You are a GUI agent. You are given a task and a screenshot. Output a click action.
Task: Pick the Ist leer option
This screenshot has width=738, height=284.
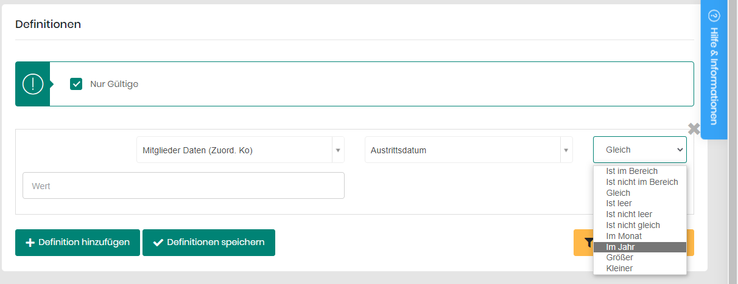click(619, 203)
